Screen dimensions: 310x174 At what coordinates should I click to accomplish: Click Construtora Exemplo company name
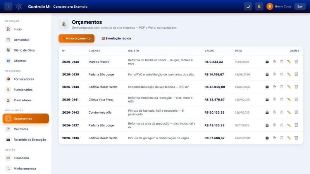tap(70, 7)
